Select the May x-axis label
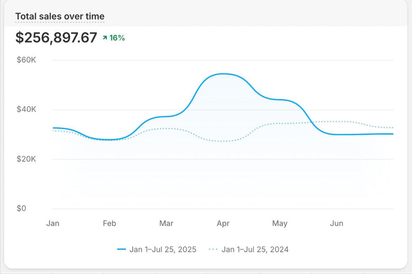This screenshot has width=412, height=274. (x=280, y=224)
